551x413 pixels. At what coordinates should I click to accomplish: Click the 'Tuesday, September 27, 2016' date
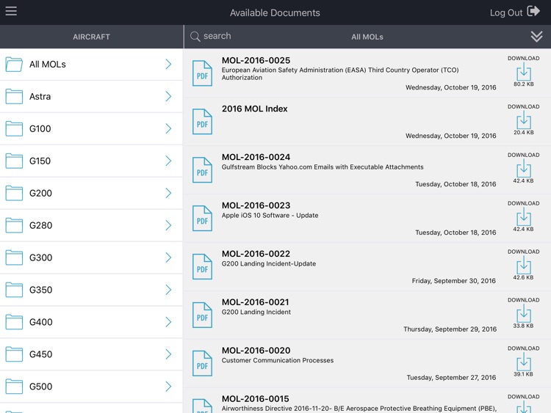point(451,378)
